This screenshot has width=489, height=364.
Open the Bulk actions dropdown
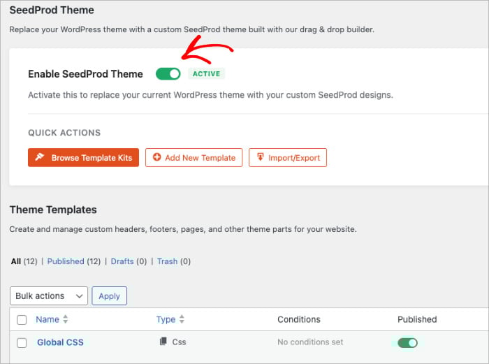(x=49, y=296)
